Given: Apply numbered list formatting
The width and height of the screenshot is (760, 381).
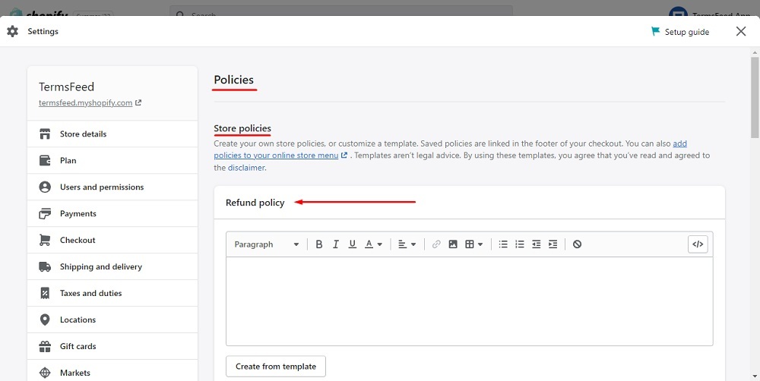Looking at the screenshot, I should (520, 244).
